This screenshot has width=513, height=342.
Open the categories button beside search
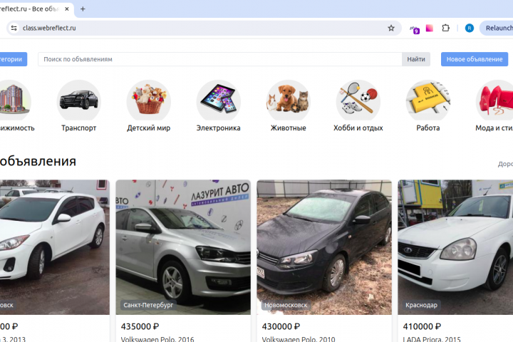click(12, 59)
